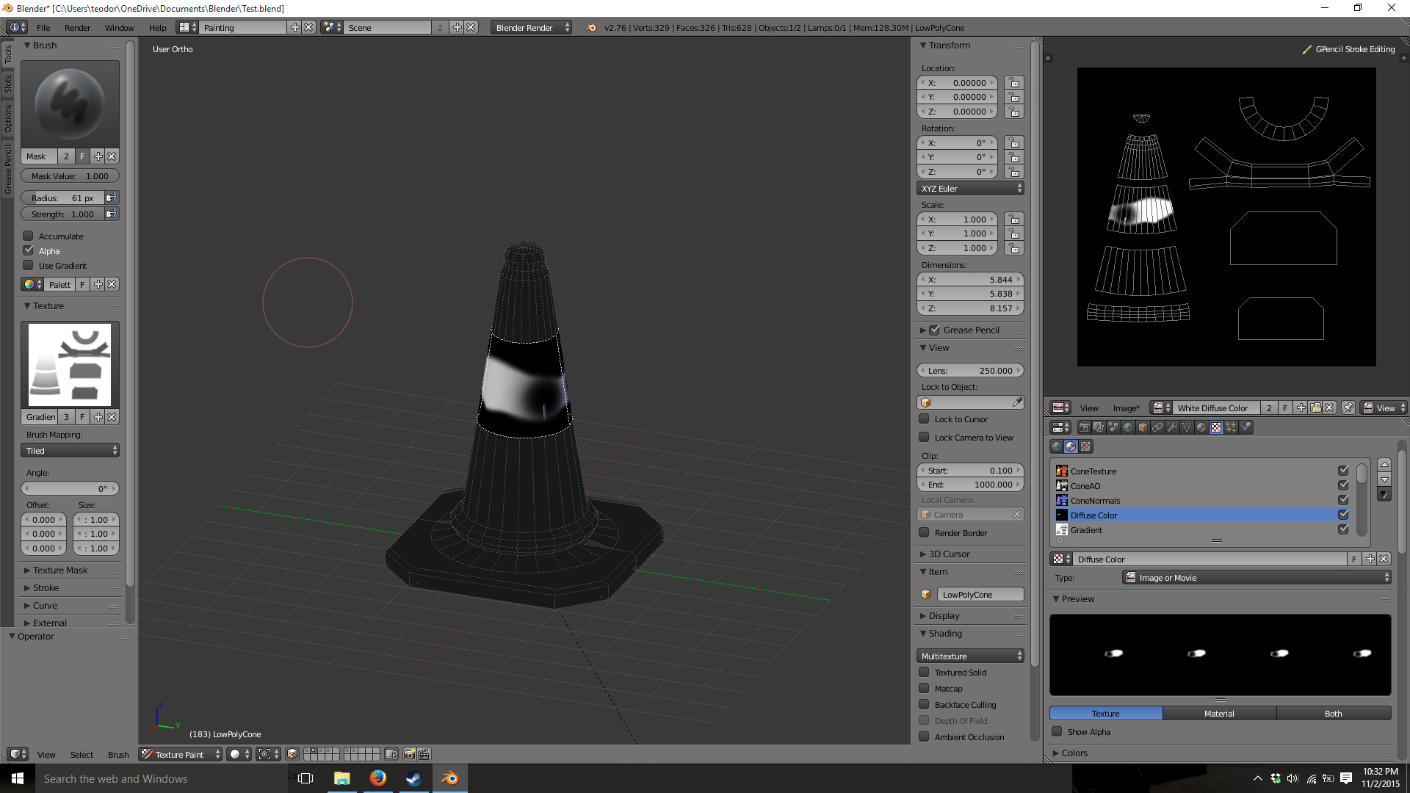Click the Texture tab in image editor
Viewport: 1410px width, 793px height.
(1106, 714)
